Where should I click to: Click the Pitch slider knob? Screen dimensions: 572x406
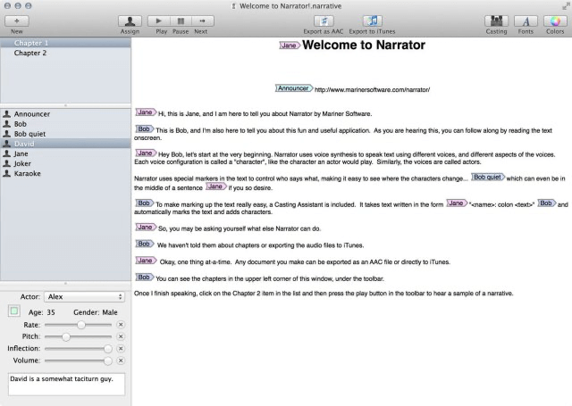65,336
